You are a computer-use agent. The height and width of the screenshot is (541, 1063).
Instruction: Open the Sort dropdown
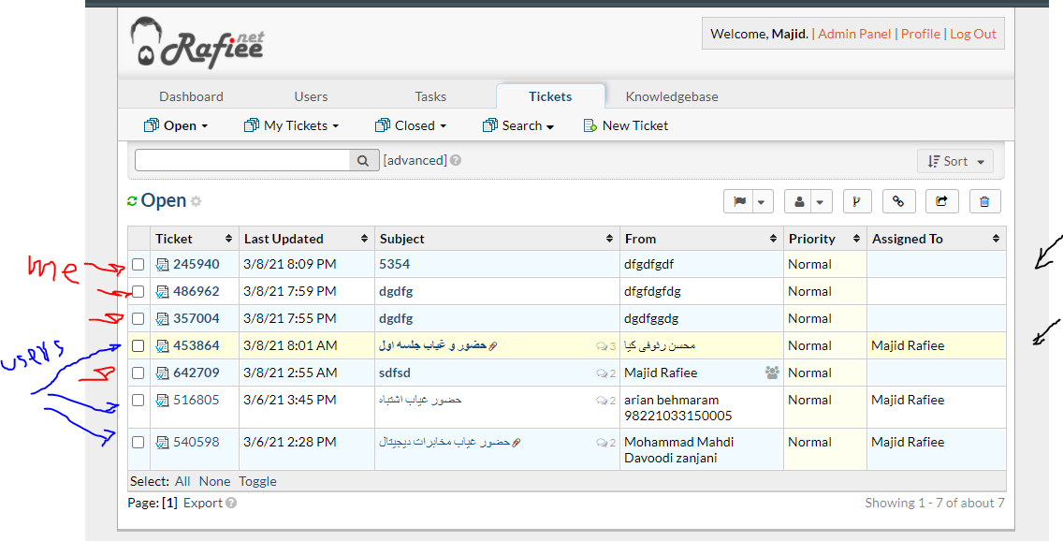point(955,162)
